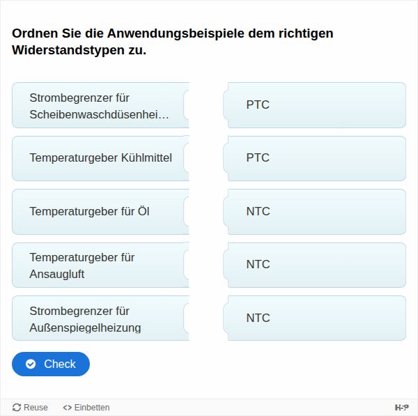Click the embed code brackets icon
The width and height of the screenshot is (418, 416).
coord(68,408)
